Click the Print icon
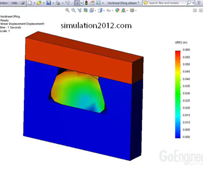 coord(58,3)
